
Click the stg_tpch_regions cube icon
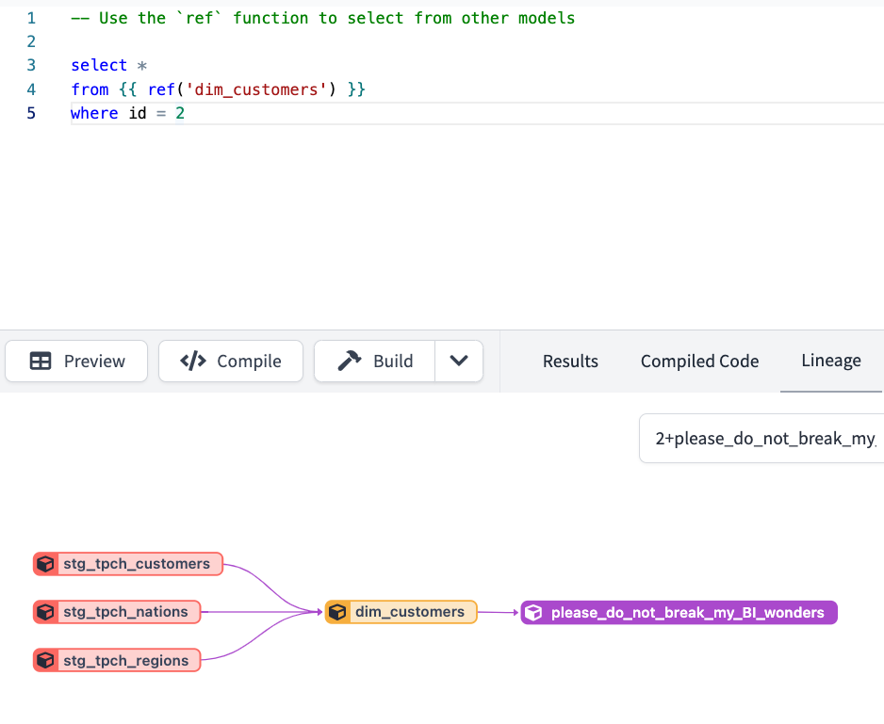45,660
